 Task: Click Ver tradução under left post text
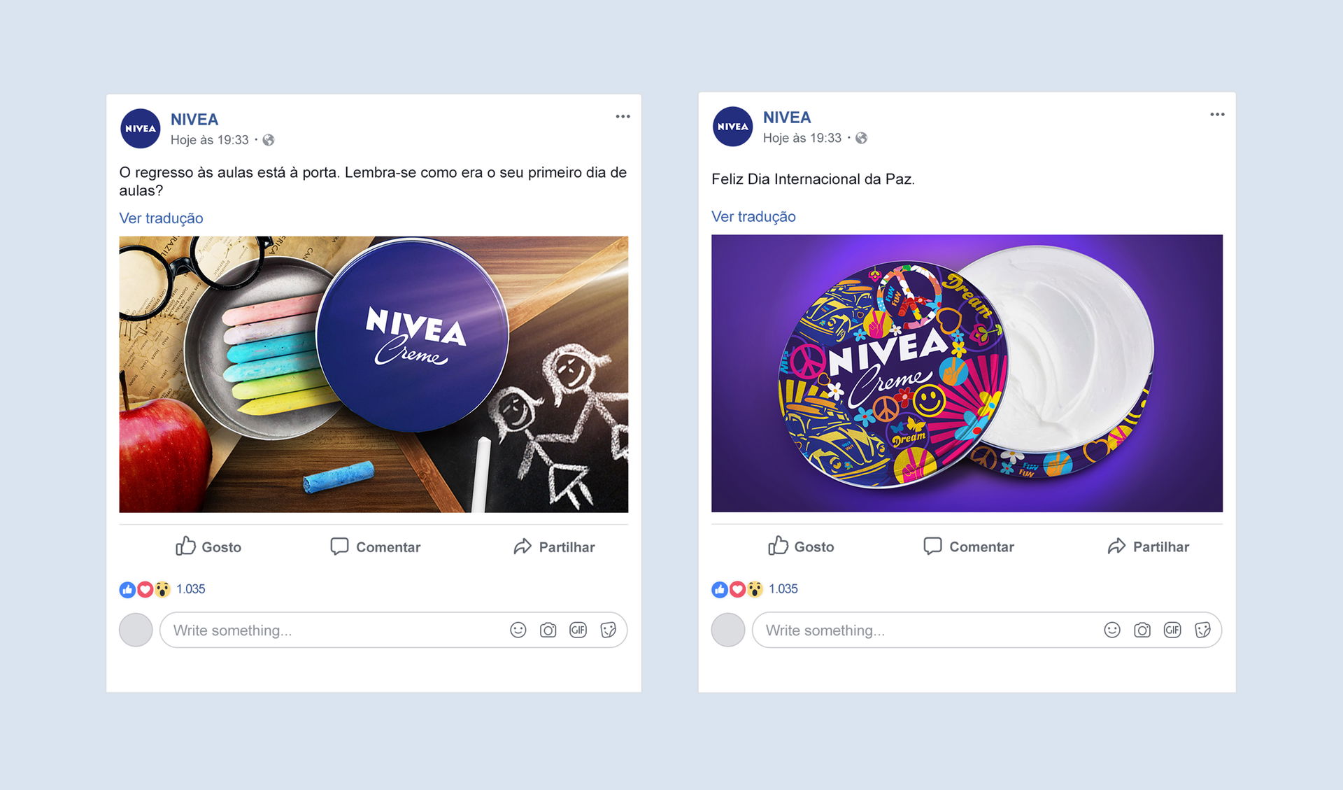click(161, 218)
